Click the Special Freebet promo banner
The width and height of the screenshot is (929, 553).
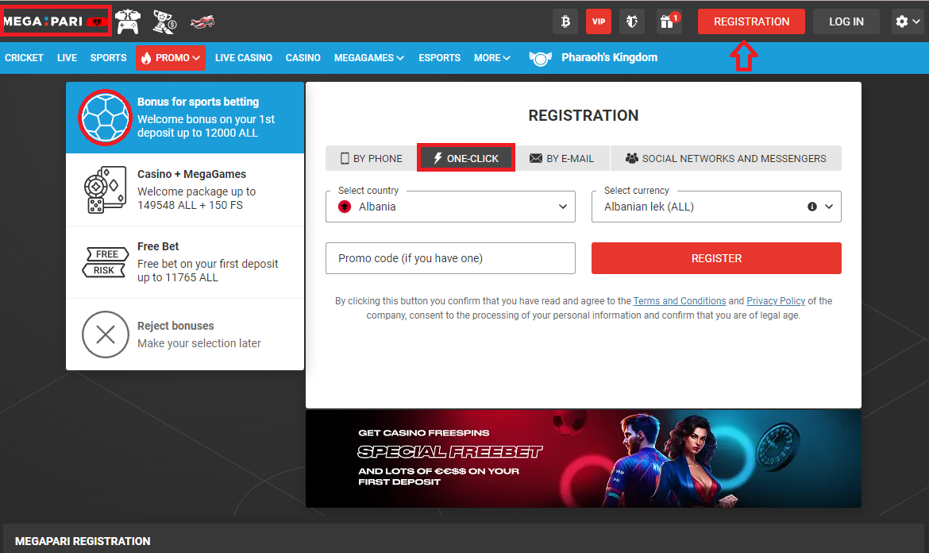[584, 458]
